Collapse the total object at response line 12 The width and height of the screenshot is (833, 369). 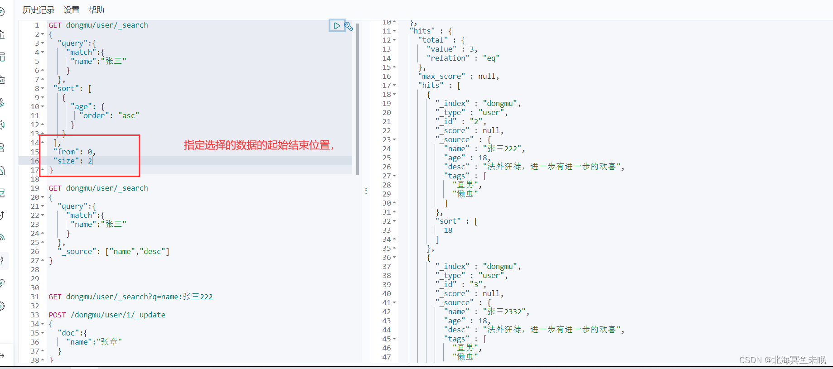coord(394,40)
